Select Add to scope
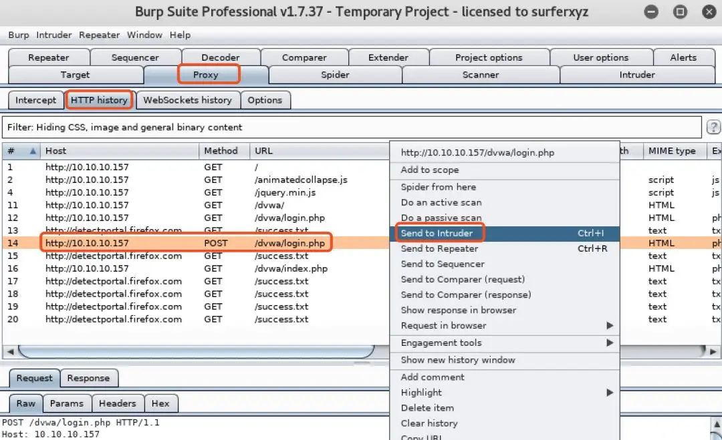The image size is (722, 440). (504, 170)
